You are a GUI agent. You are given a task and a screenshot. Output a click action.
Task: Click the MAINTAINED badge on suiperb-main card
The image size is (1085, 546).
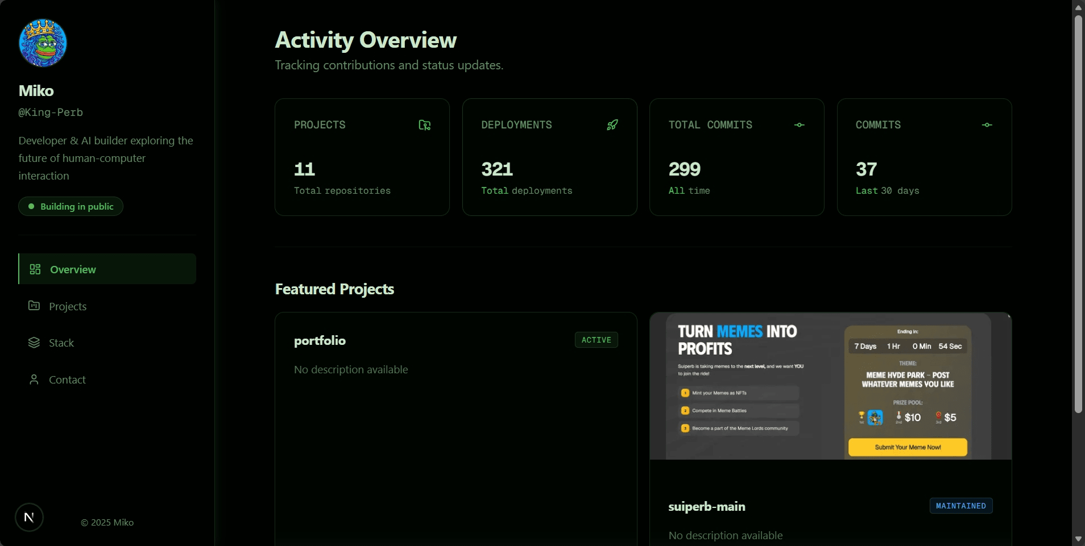[962, 506]
